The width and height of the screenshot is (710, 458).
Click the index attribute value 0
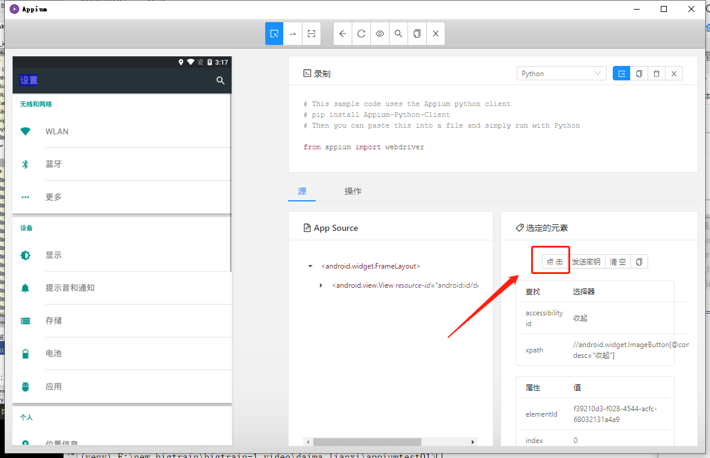[x=576, y=441]
